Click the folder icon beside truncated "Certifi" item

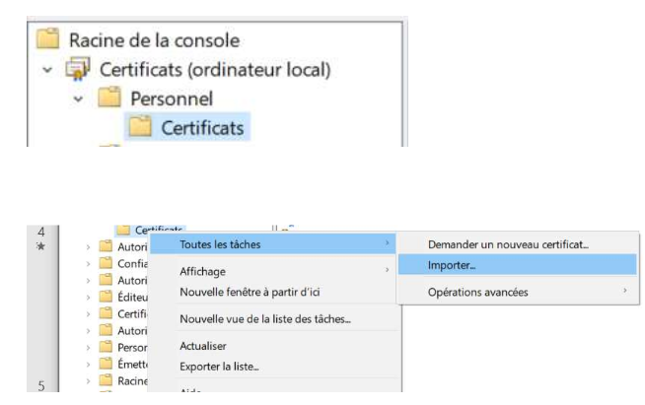[x=106, y=313]
